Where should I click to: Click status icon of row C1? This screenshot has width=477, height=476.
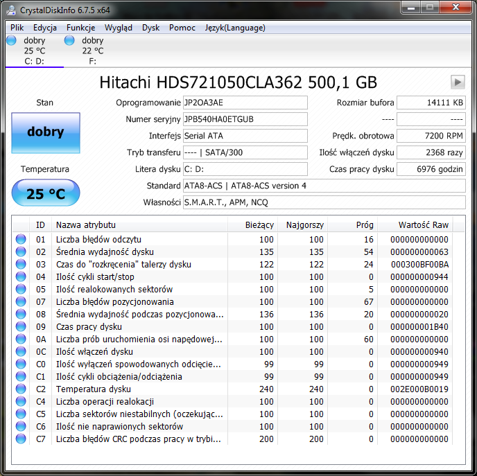coord(21,376)
